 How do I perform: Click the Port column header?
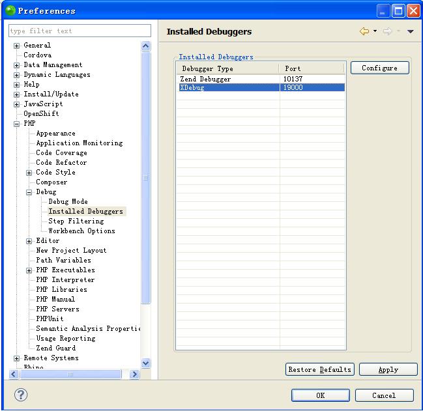(312, 68)
